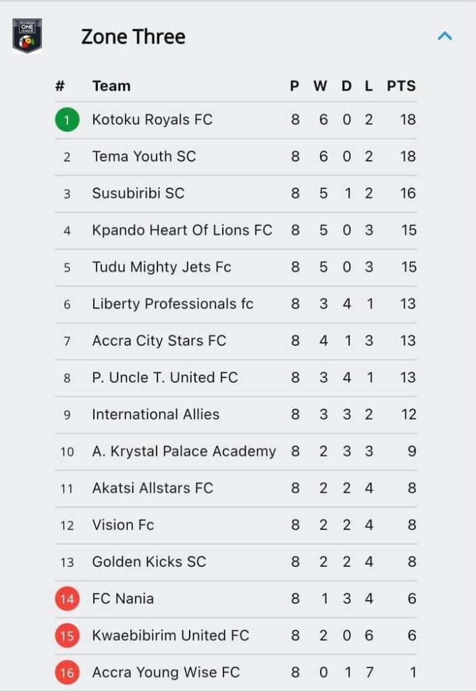Screen dimensions: 476x692
Task: Open Accra Young Wise FC row
Action: point(236,672)
